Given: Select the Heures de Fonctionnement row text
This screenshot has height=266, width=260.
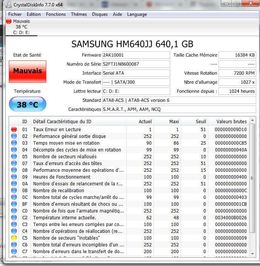Looking at the screenshot, I should click(62, 177).
